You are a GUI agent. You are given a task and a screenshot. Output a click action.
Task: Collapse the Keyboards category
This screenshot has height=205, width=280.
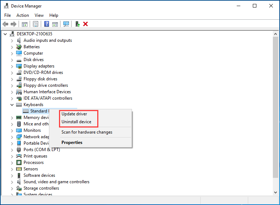tap(12, 105)
